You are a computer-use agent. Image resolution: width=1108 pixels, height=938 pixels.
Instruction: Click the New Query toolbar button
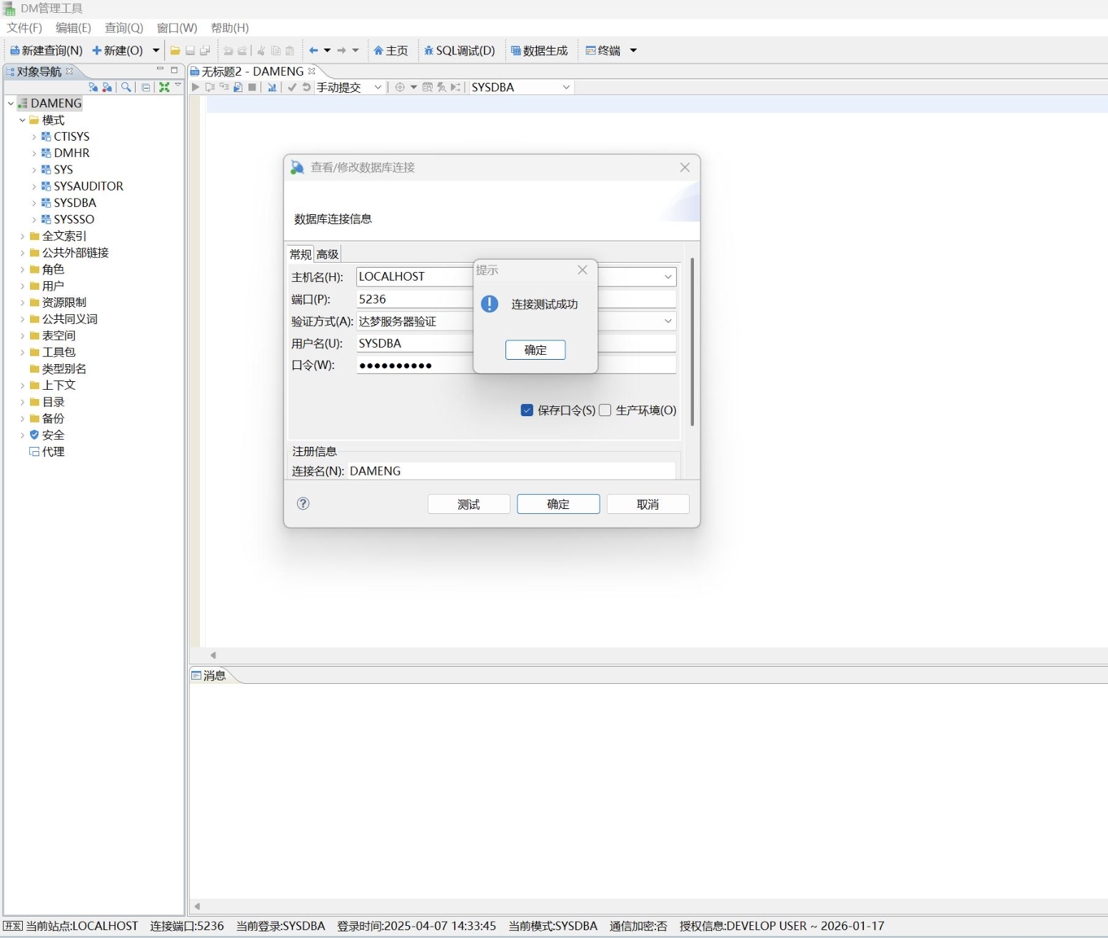[46, 51]
